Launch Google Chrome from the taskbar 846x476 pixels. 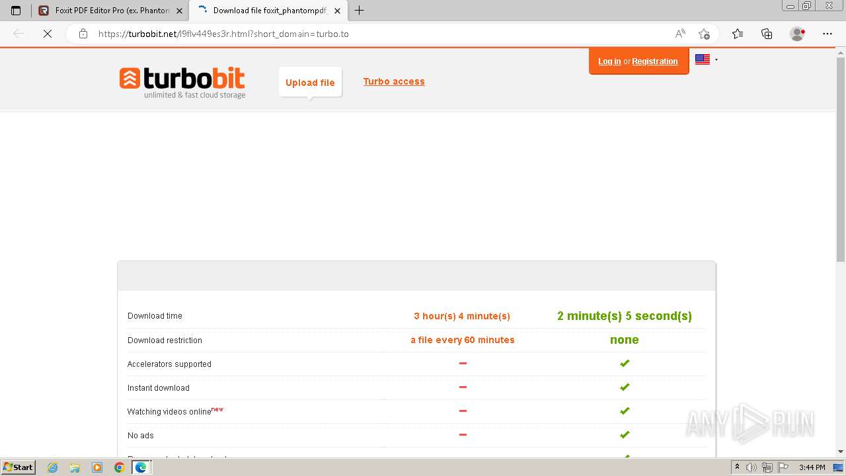click(x=119, y=467)
